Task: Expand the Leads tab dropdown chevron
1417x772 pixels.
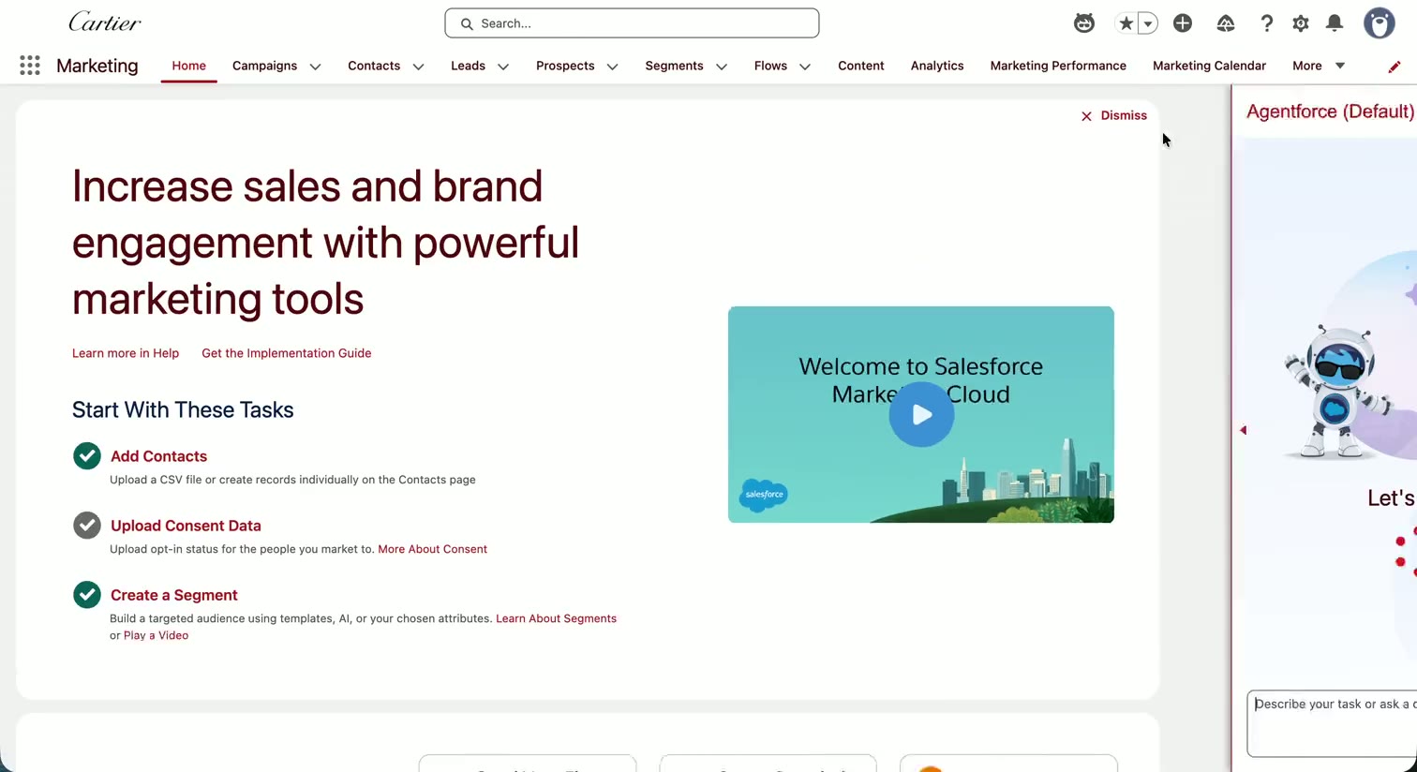Action: click(503, 67)
